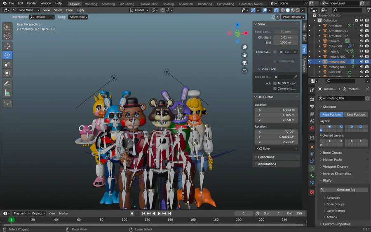
Task: Enable the Lock To 3D Cursor checkbox
Action: 275,83
